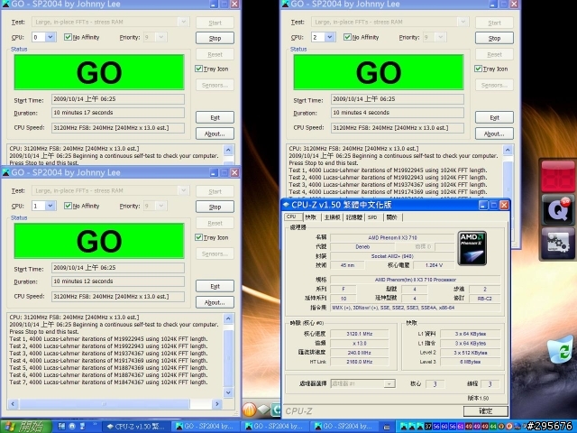Click the white diamond dock icon
This screenshot has height=433, width=577.
(x=264, y=410)
